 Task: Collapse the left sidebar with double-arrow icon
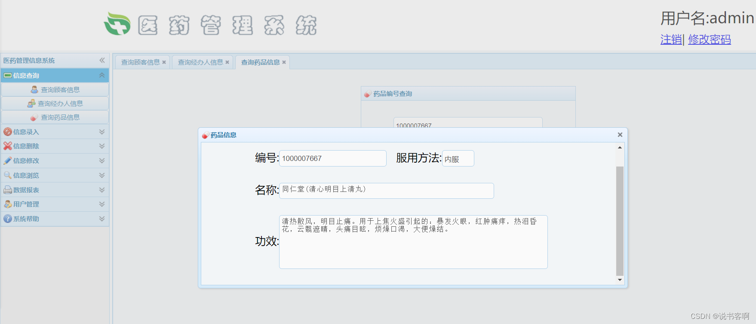pyautogui.click(x=102, y=60)
